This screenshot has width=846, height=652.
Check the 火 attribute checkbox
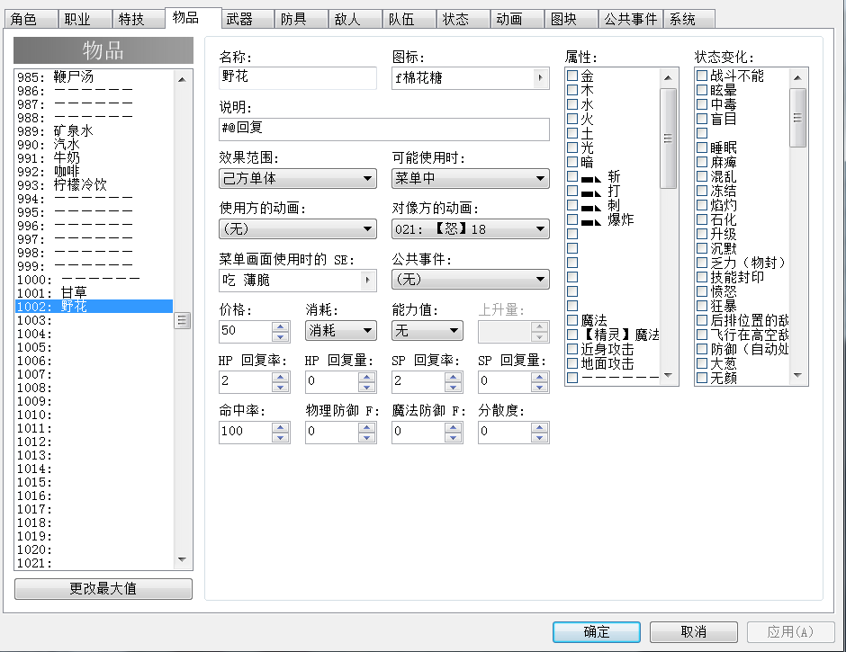(x=572, y=119)
